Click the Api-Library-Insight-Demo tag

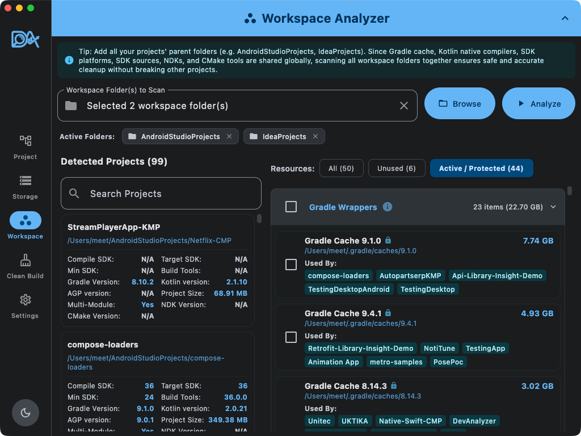[497, 276]
